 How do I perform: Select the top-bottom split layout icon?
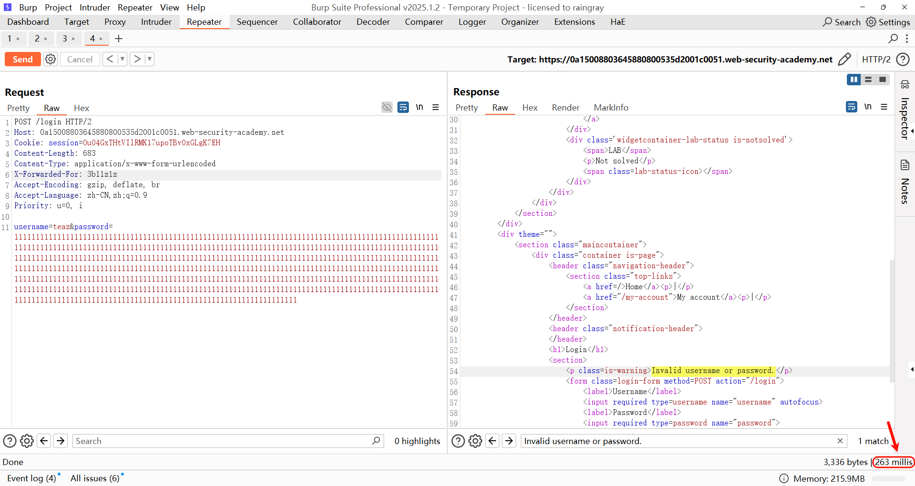pyautogui.click(x=868, y=80)
